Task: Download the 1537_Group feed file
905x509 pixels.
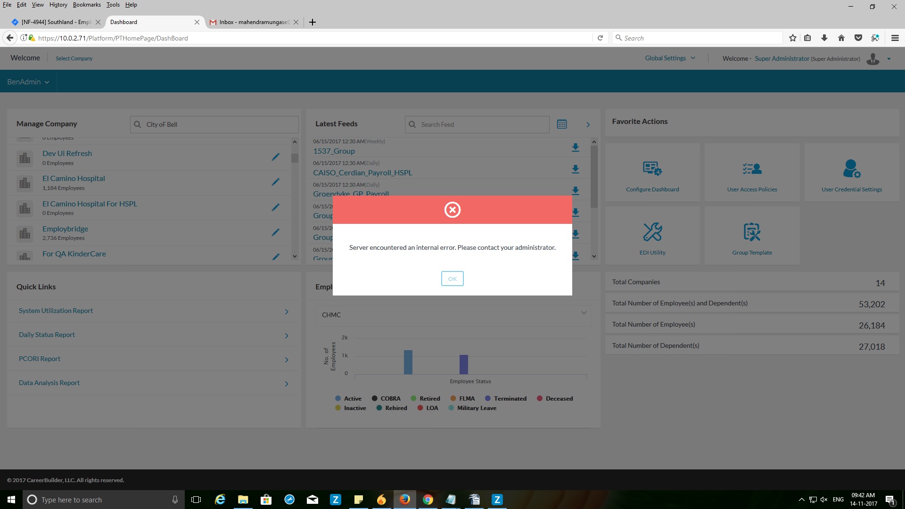Action: point(575,148)
